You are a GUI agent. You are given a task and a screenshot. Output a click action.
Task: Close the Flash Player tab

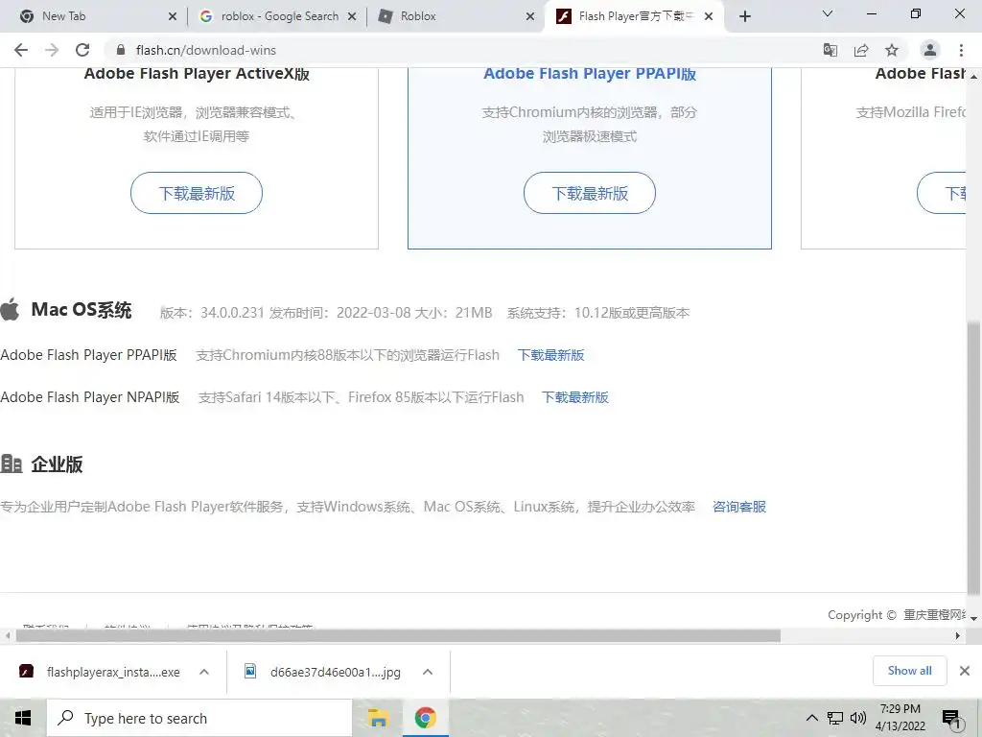pyautogui.click(x=709, y=16)
